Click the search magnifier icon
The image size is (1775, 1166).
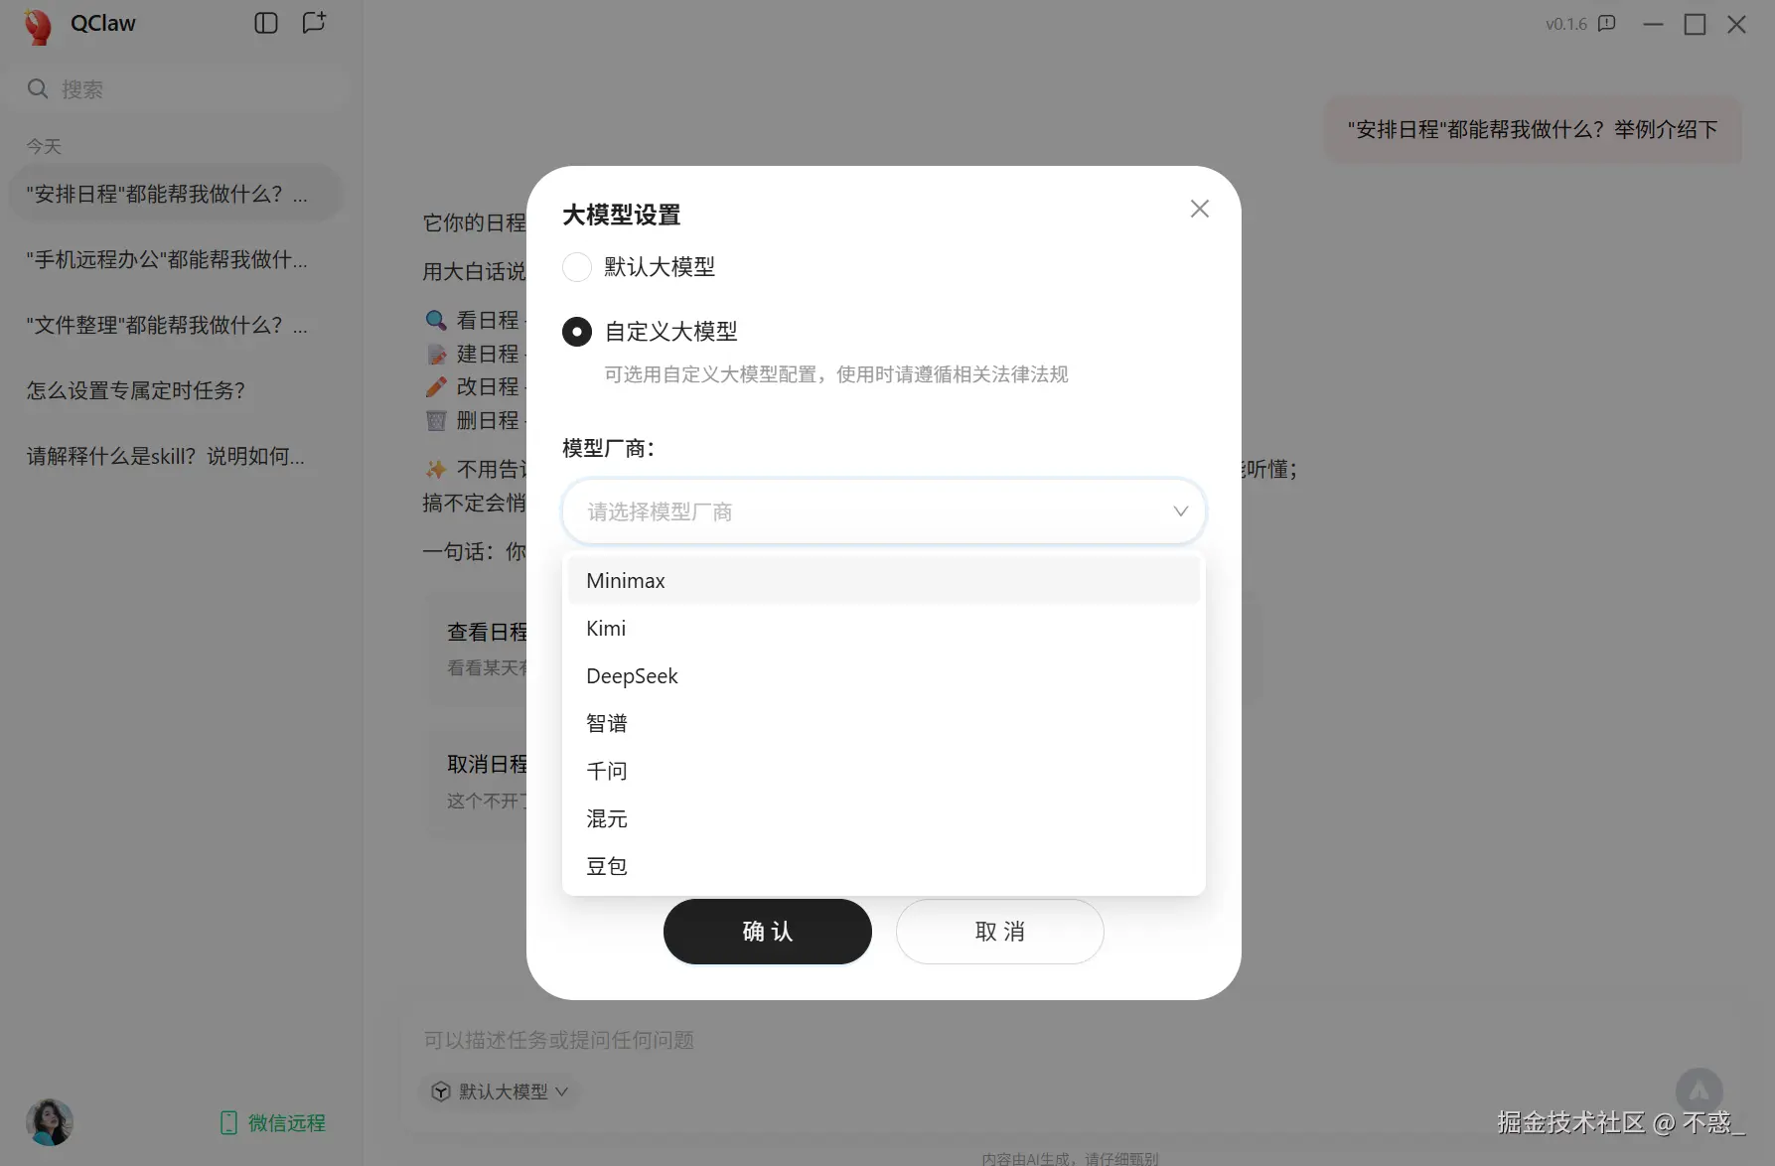(x=38, y=89)
